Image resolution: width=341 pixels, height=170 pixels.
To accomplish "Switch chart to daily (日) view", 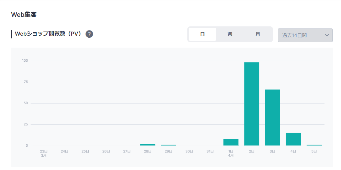I will [202, 34].
